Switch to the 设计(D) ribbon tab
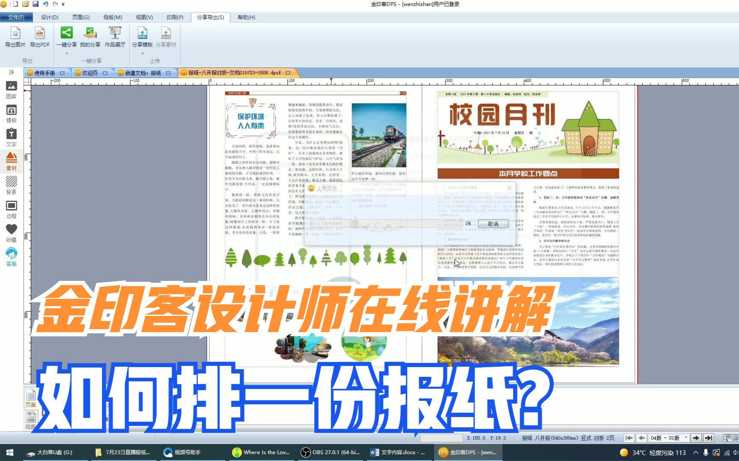The width and height of the screenshot is (739, 461). [50, 17]
